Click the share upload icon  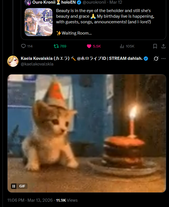click(x=163, y=46)
